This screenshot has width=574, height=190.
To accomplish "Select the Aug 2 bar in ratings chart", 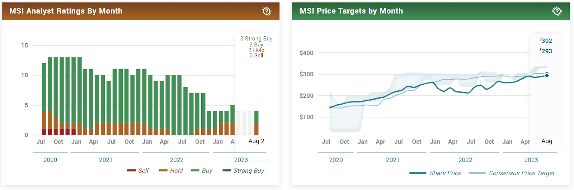I will click(x=257, y=123).
